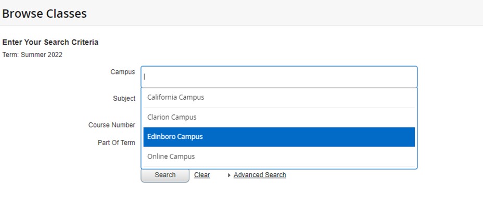The width and height of the screenshot is (483, 222).
Task: Click the Course Number label
Action: tap(112, 125)
